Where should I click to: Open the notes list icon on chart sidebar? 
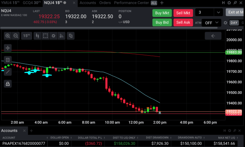point(8,60)
